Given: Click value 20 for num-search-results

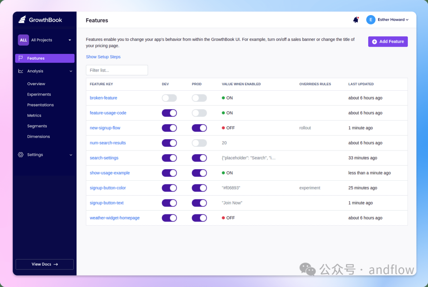Looking at the screenshot, I should pos(224,143).
